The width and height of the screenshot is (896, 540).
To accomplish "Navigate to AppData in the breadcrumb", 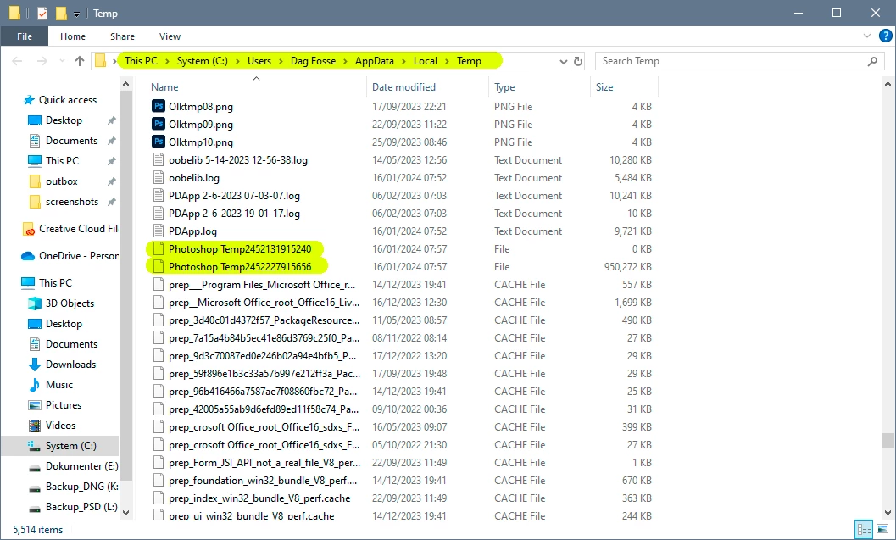I will point(375,60).
